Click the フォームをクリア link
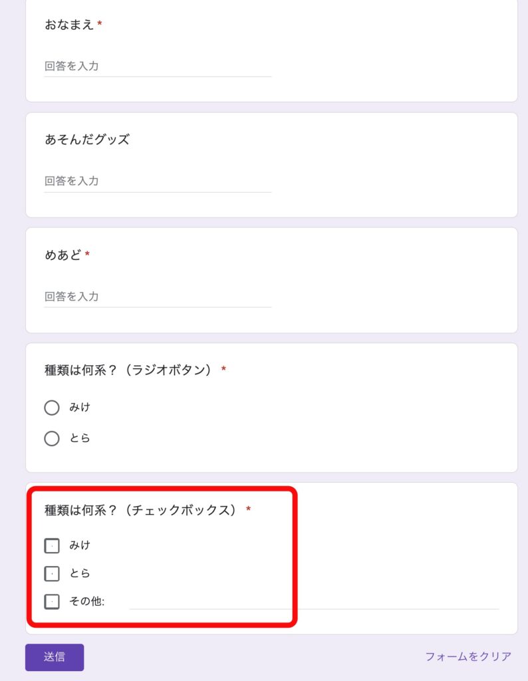This screenshot has width=528, height=681. pos(468,656)
